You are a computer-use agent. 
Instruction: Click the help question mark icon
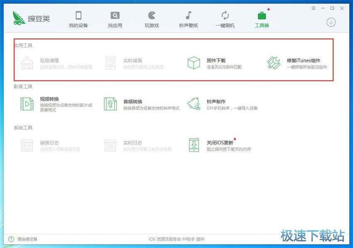11,239
